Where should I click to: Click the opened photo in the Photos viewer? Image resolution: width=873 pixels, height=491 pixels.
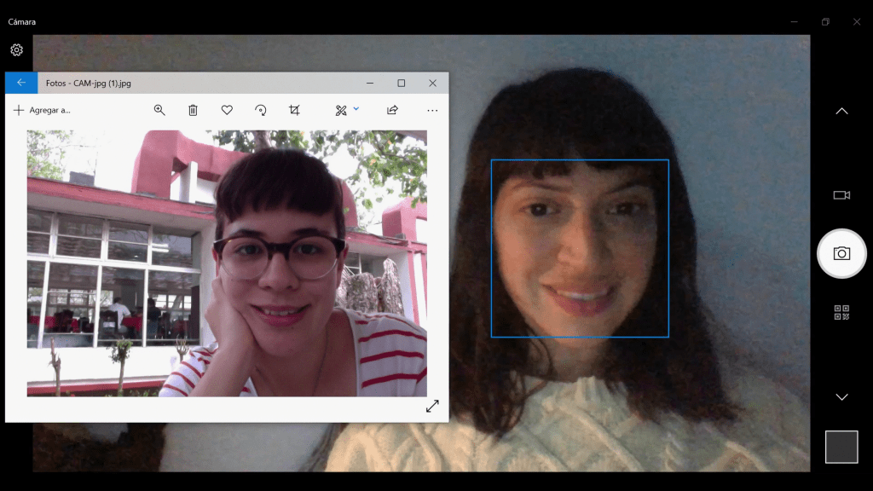[227, 263]
